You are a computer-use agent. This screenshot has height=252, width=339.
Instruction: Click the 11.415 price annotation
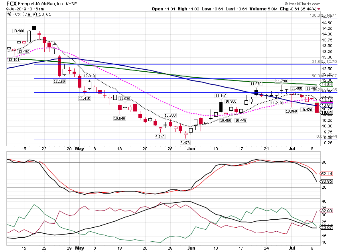84,98
